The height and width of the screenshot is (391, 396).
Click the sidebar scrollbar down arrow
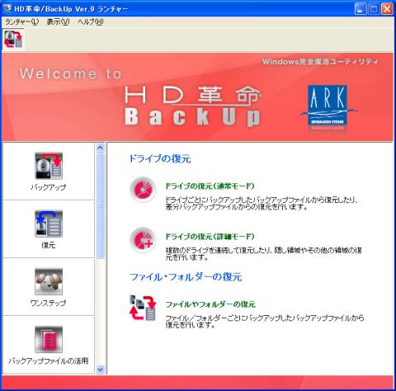pos(101,370)
